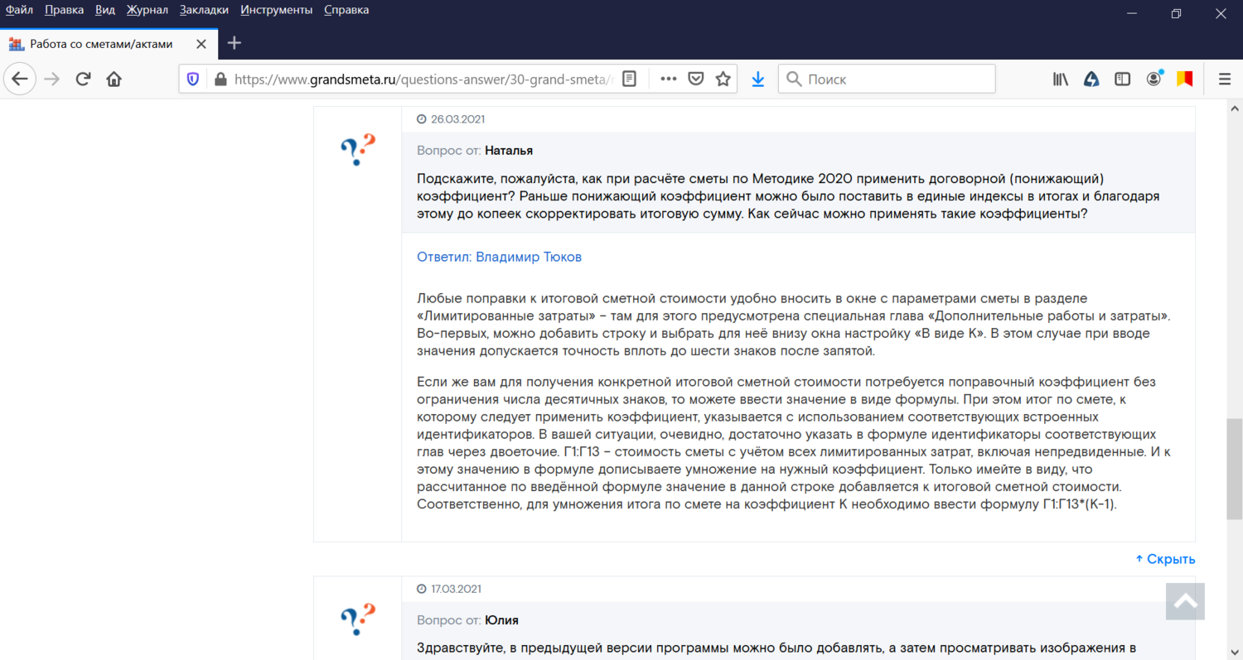Open the Firefox hamburger application menu
Image resolution: width=1243 pixels, height=660 pixels.
[x=1225, y=79]
